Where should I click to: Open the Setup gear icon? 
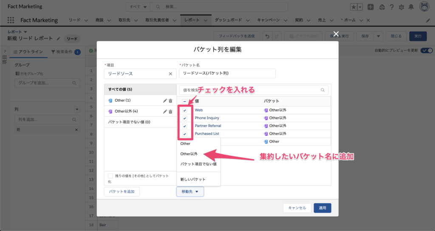(401, 7)
